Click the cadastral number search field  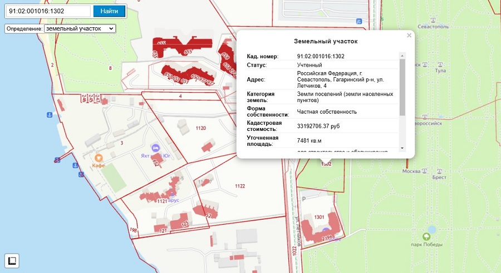pyautogui.click(x=48, y=11)
